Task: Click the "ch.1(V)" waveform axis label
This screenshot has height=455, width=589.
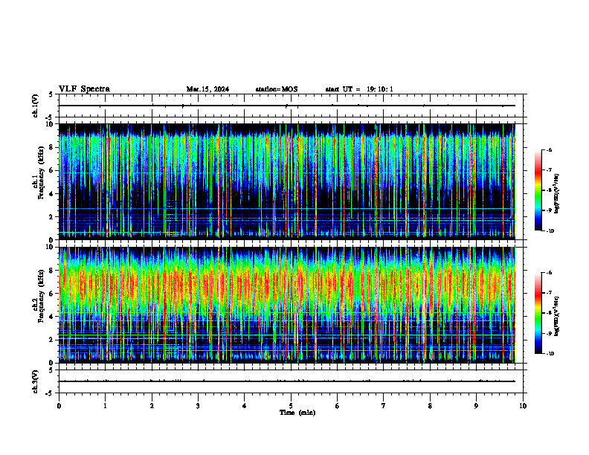Action: (x=36, y=106)
